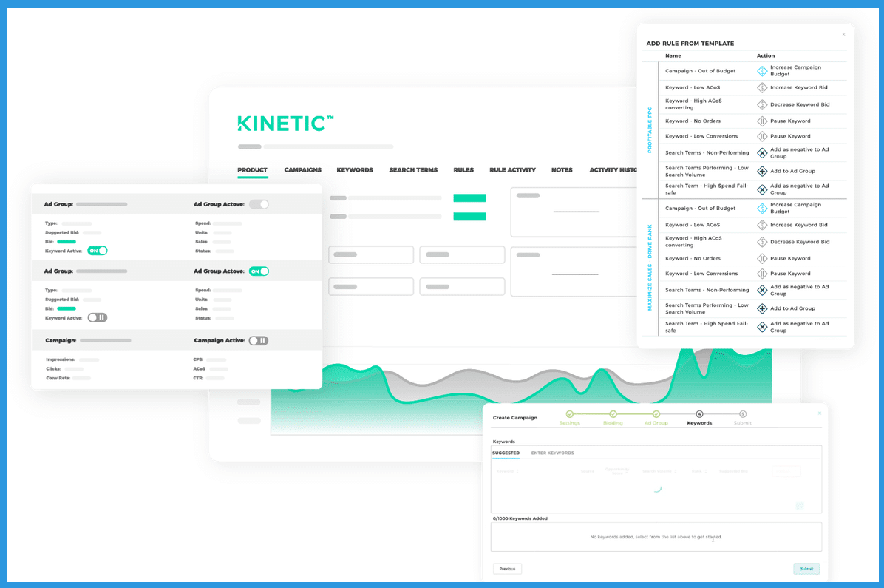This screenshot has width=884, height=588.
Task: Click the Kinetic logo
Action: click(x=285, y=123)
